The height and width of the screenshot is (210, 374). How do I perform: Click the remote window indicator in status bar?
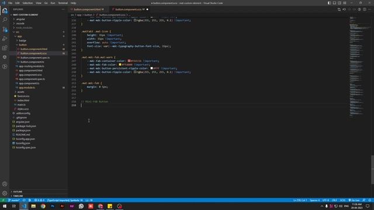3,200
